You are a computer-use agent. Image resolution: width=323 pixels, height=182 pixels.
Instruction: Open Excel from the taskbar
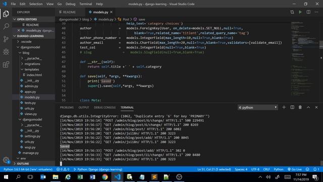(80, 177)
